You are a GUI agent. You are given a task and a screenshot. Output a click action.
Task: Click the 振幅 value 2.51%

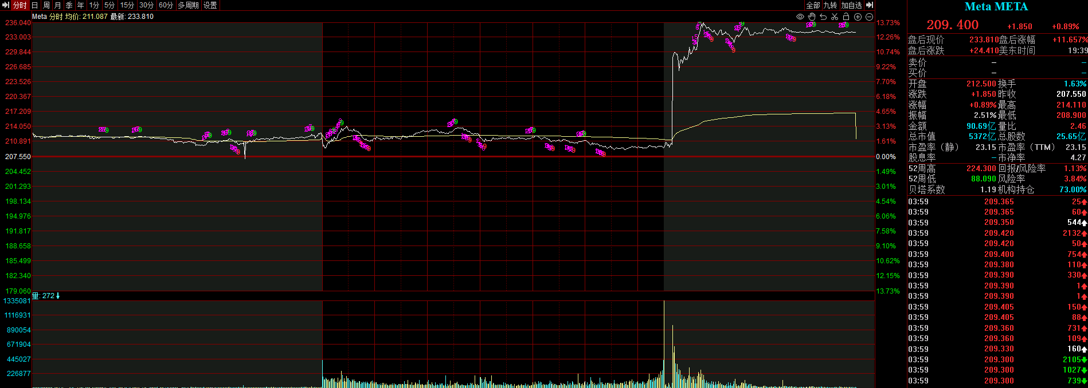985,115
